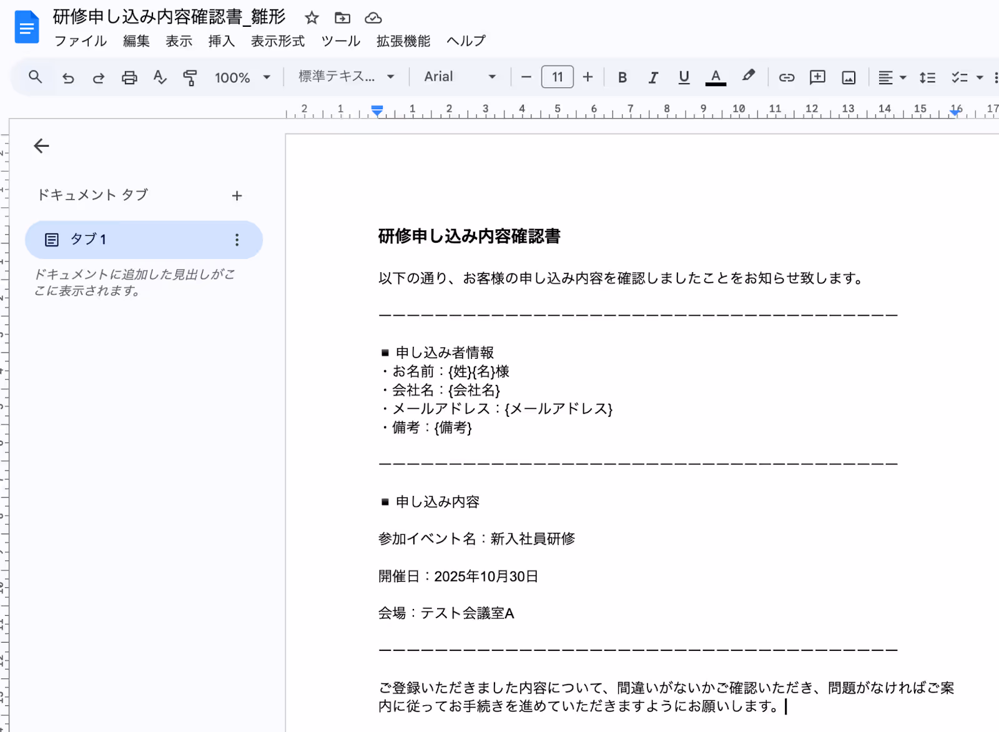Toggle italic formatting
Image resolution: width=999 pixels, height=732 pixels.
[x=653, y=77]
